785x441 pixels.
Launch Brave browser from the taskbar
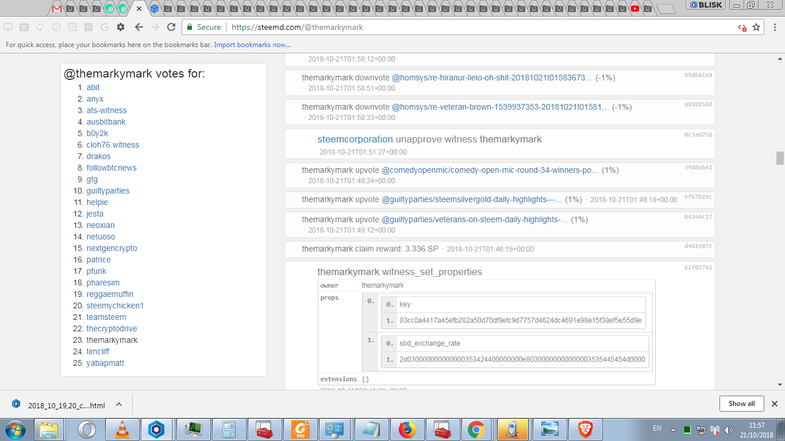tap(584, 430)
